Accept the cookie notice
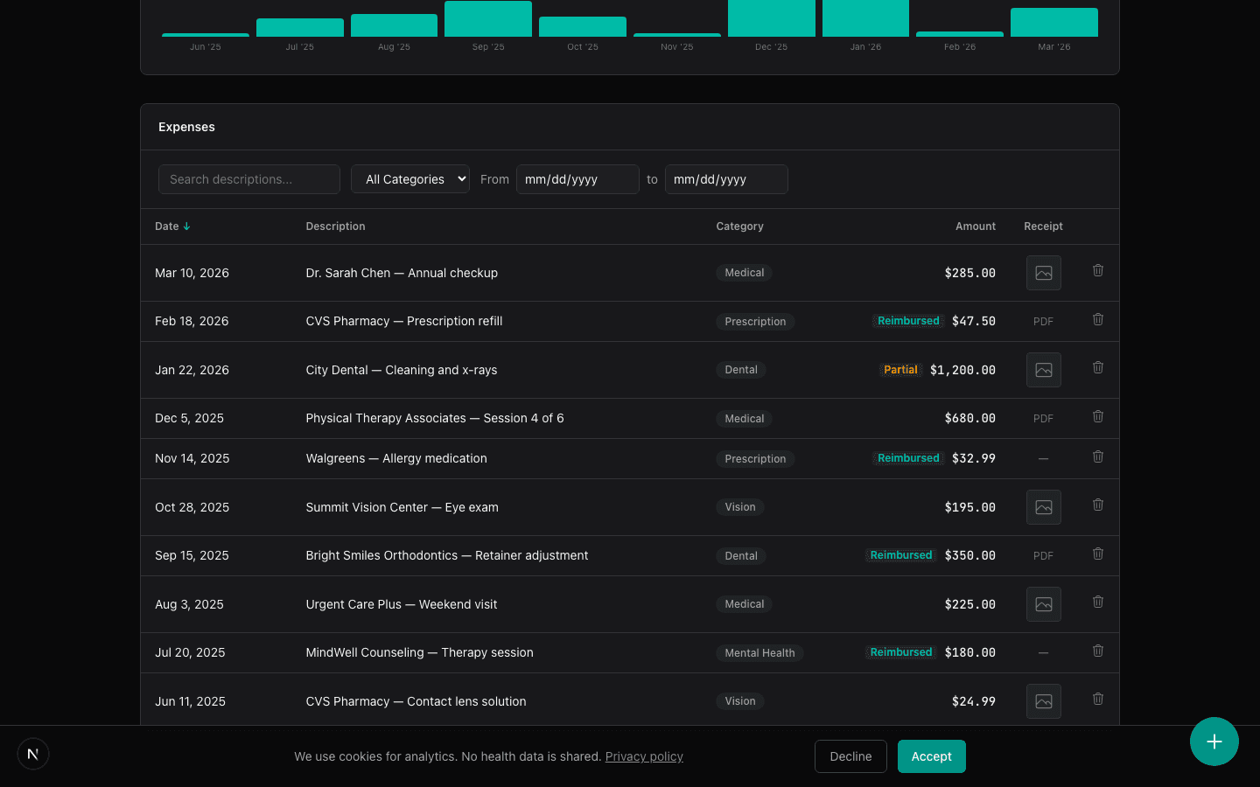This screenshot has width=1260, height=787. tap(931, 756)
